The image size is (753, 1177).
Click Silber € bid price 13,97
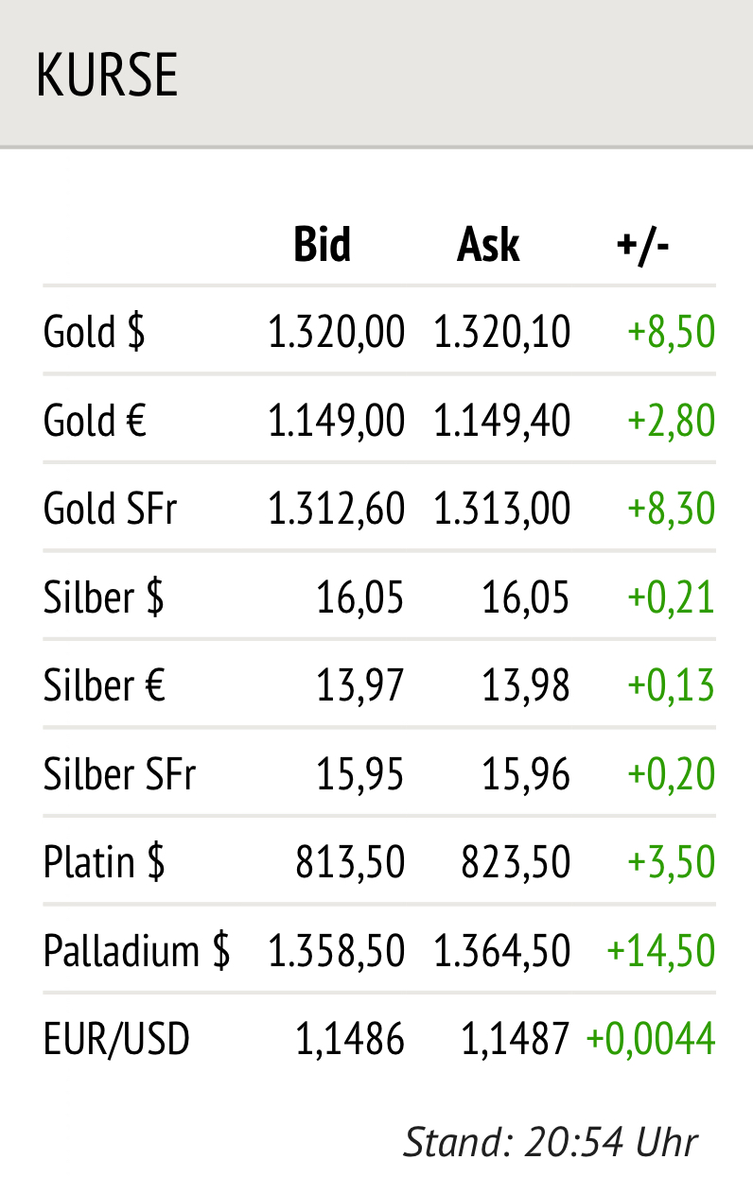[x=359, y=685]
